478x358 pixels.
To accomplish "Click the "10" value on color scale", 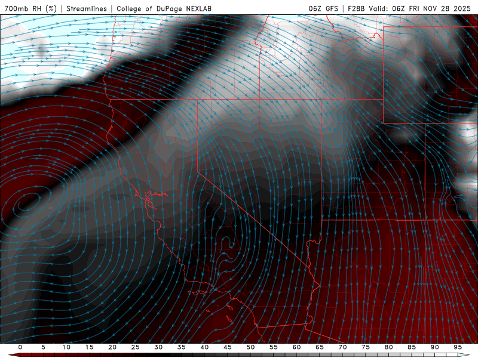I will click(x=66, y=347).
